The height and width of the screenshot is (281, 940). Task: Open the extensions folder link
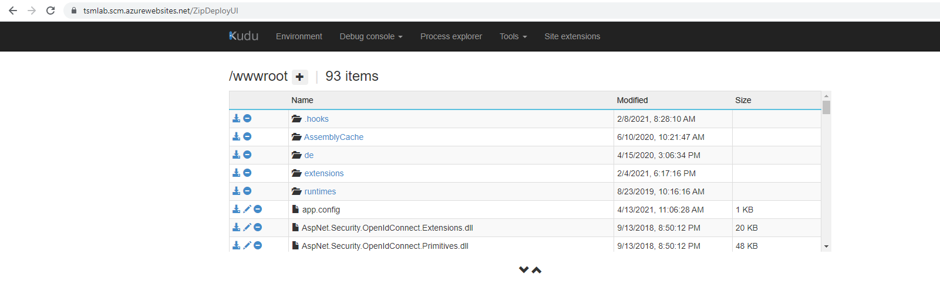click(x=324, y=173)
